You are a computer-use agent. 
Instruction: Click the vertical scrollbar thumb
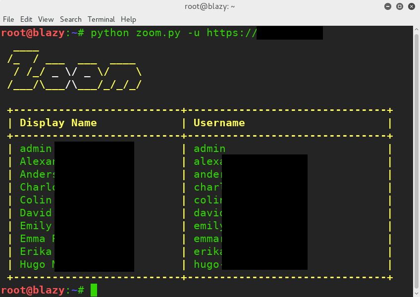click(417, 161)
